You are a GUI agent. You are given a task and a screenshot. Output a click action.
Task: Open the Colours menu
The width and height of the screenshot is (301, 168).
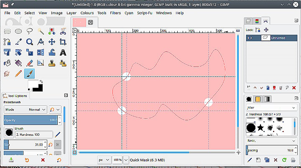coord(87,13)
